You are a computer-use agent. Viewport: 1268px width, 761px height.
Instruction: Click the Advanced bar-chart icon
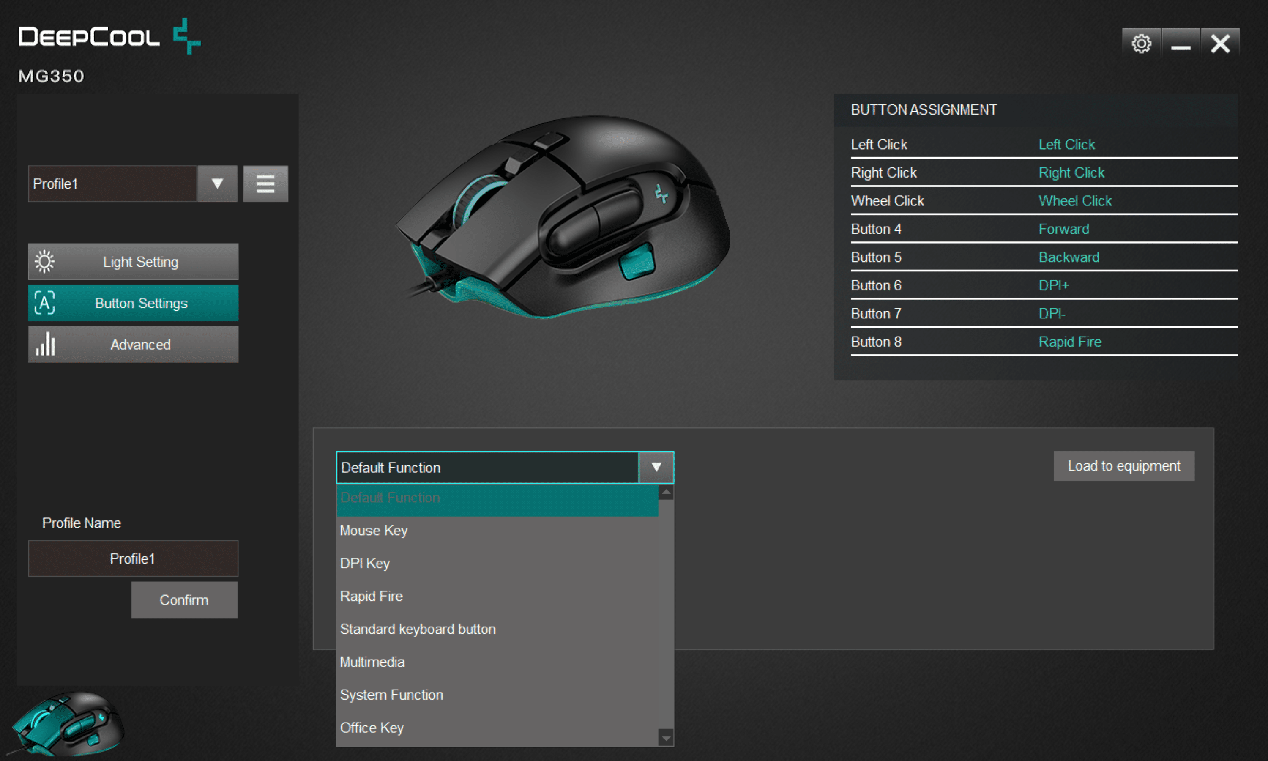click(x=45, y=344)
